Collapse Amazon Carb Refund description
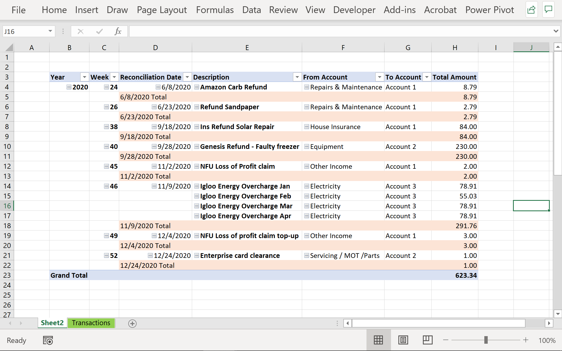The width and height of the screenshot is (562, 351). tap(197, 87)
